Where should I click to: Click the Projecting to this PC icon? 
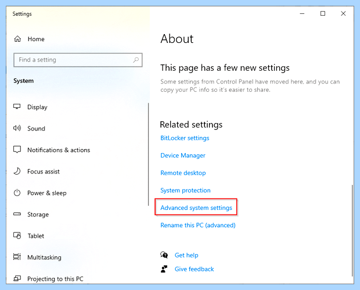coord(17,278)
